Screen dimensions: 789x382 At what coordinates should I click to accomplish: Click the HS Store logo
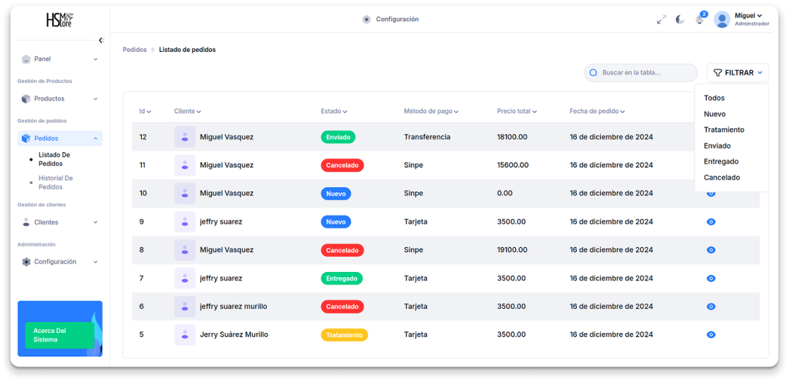(60, 20)
